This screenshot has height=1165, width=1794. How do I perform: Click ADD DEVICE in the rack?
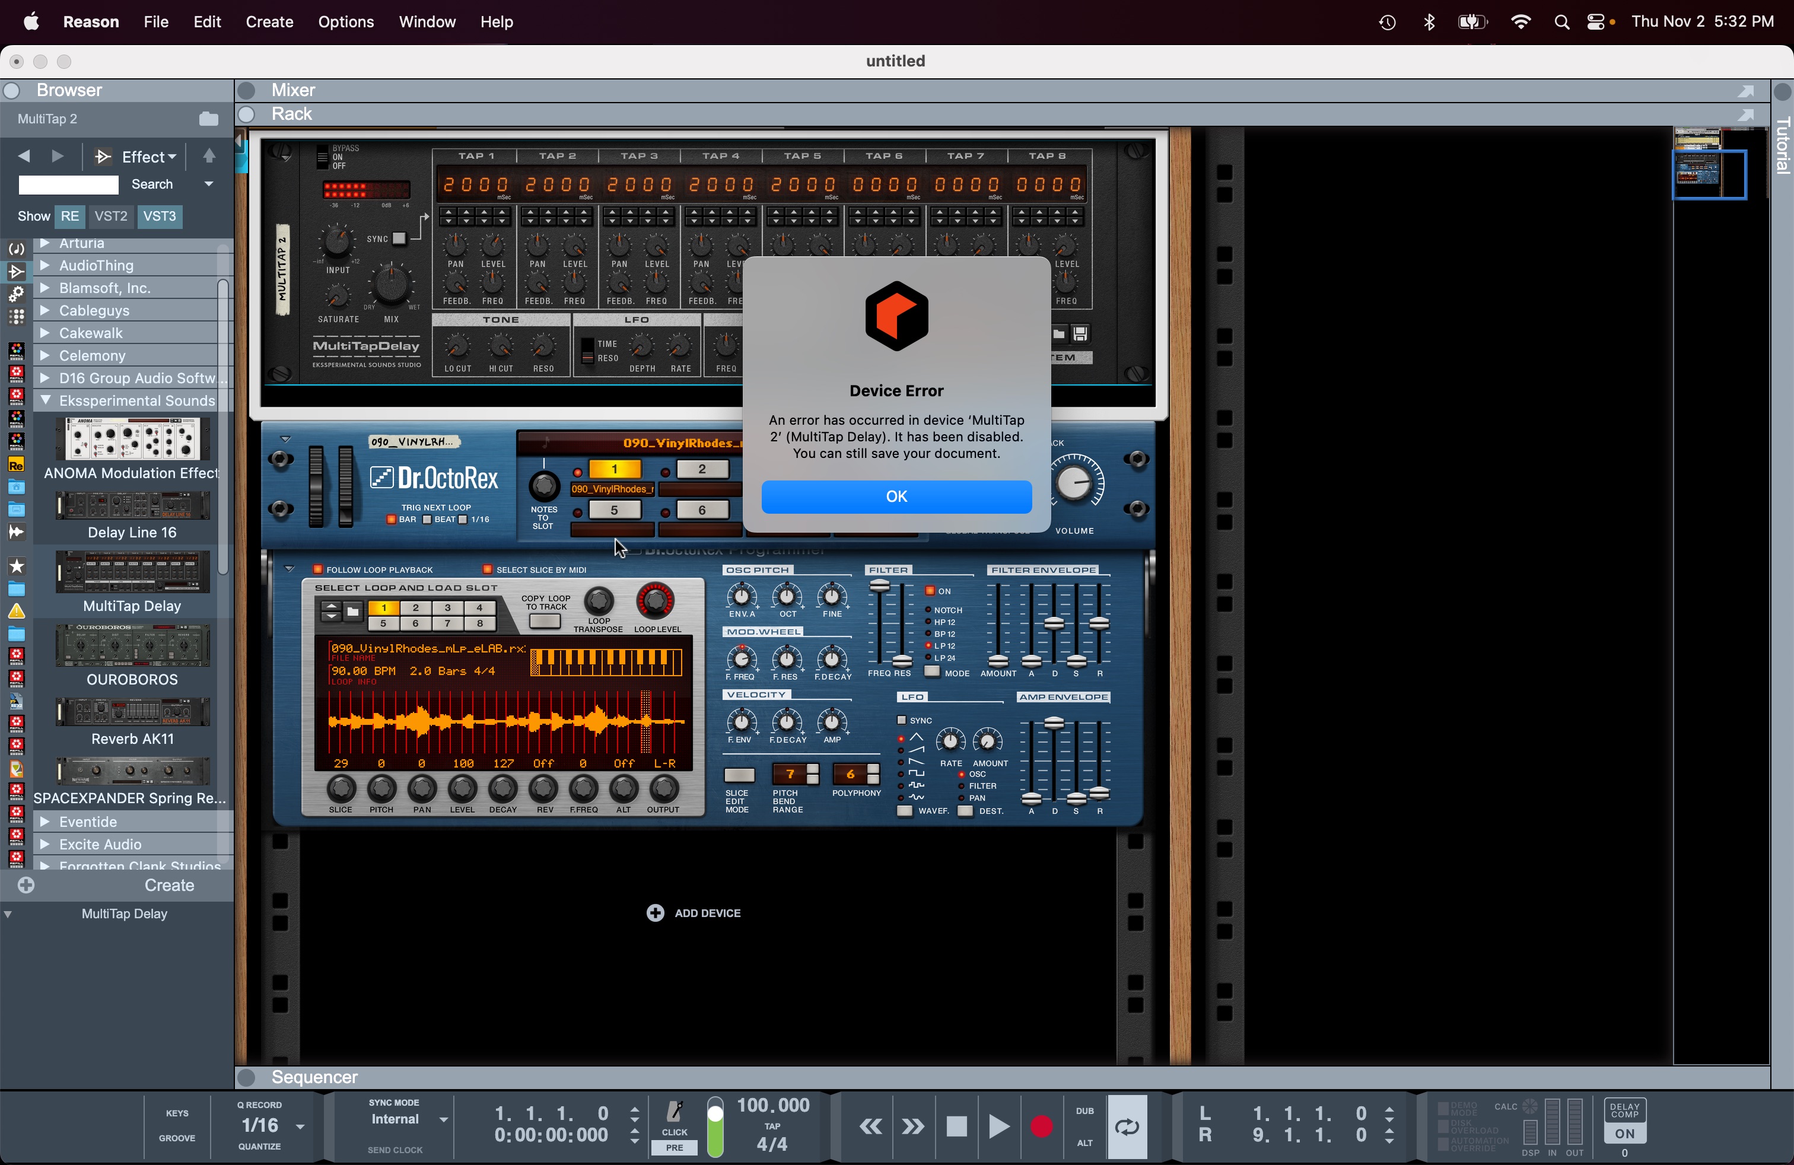(x=694, y=913)
